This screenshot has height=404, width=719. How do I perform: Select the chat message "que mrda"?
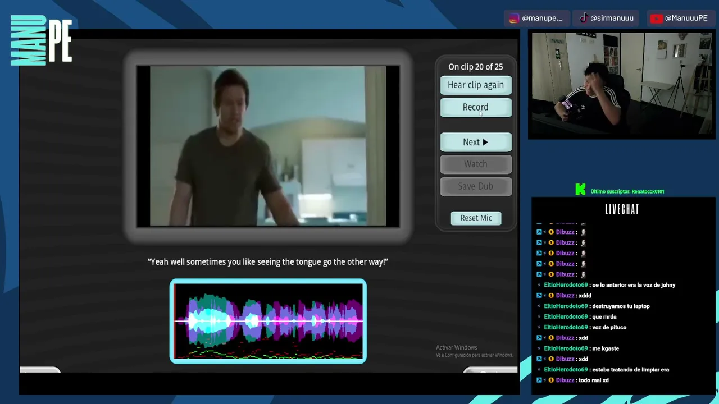[604, 317]
